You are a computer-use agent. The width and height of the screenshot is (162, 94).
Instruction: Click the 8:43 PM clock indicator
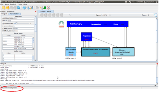(x=139, y=2)
